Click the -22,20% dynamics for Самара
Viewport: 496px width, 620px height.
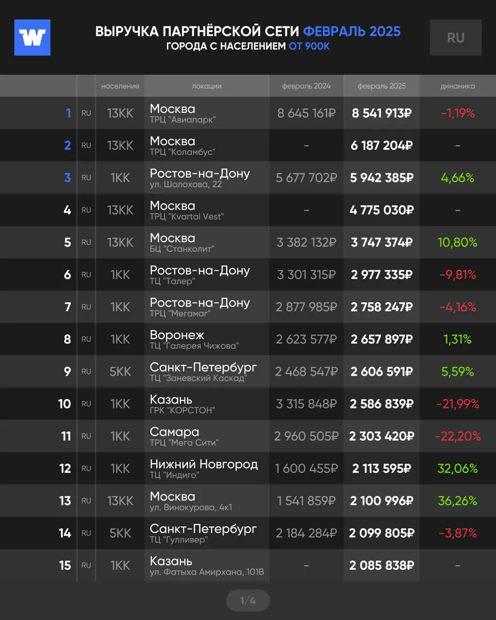pos(457,436)
